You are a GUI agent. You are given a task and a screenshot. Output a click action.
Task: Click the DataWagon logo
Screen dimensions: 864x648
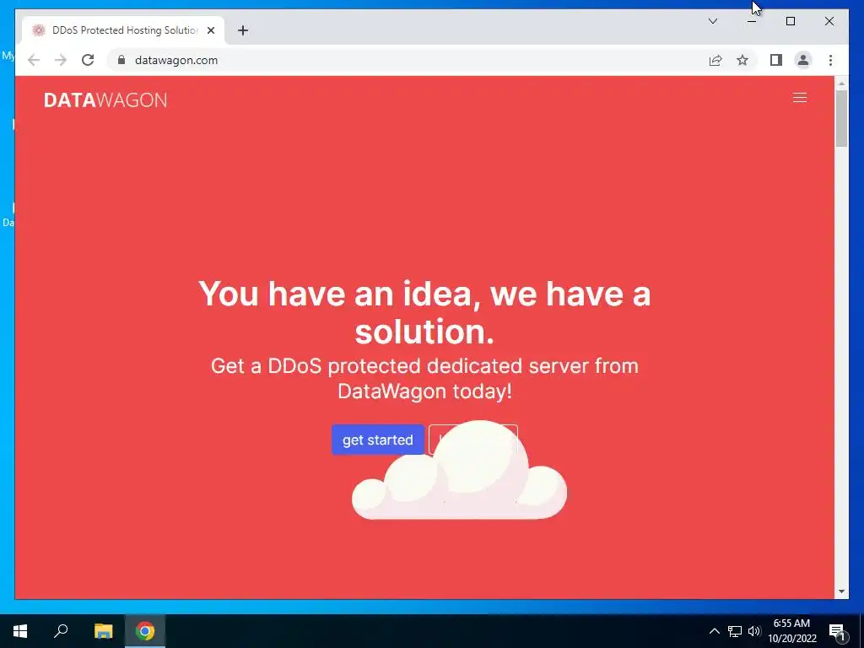[105, 100]
